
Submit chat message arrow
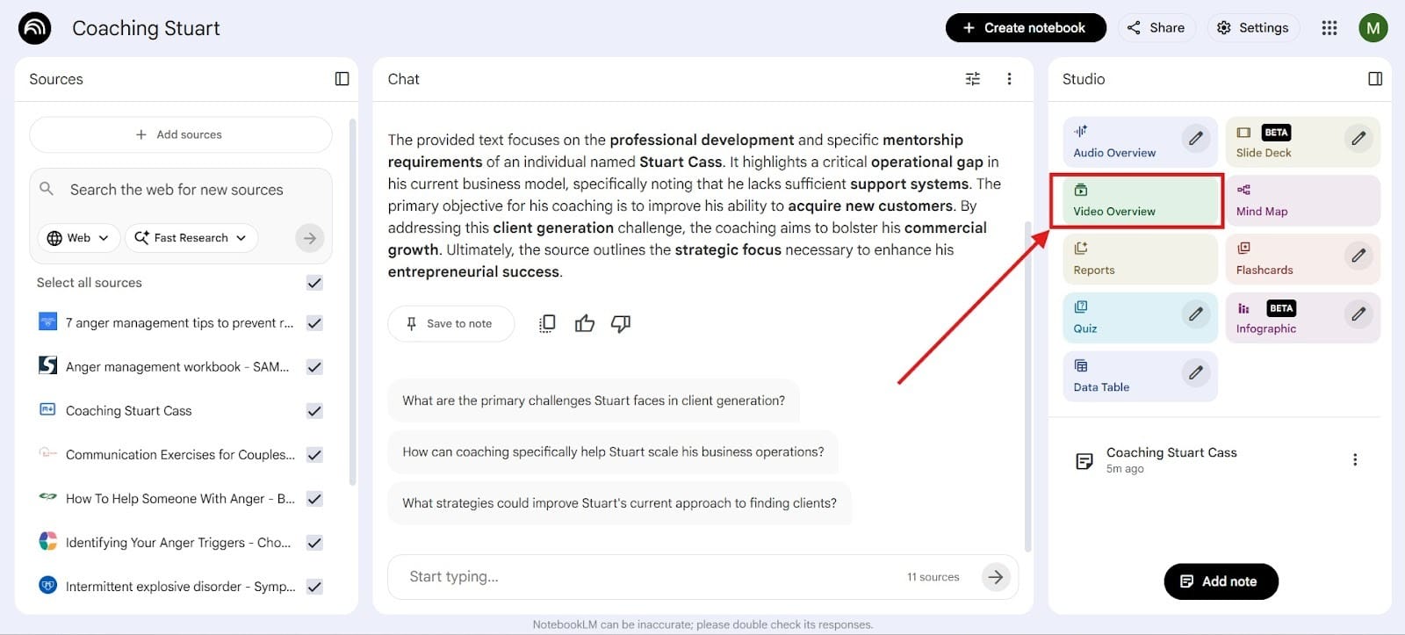pyautogui.click(x=995, y=577)
